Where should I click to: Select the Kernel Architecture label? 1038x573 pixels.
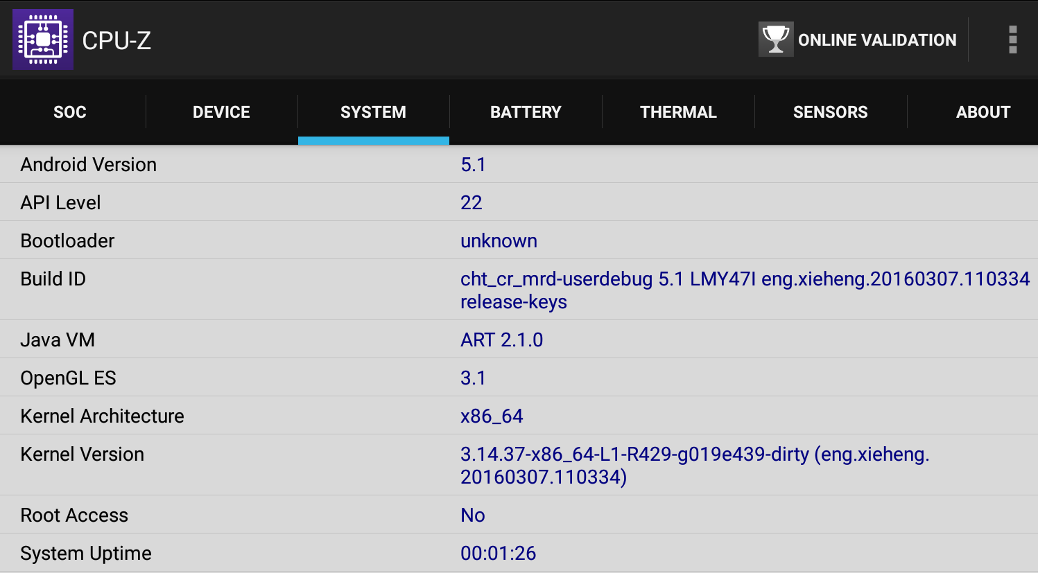(102, 416)
